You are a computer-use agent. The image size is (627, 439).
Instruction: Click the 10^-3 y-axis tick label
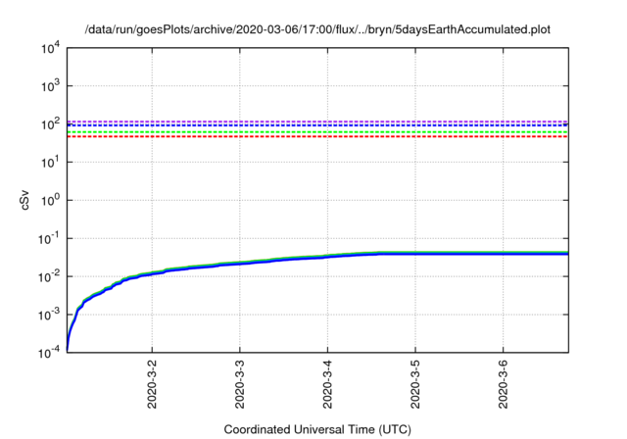pyautogui.click(x=49, y=316)
